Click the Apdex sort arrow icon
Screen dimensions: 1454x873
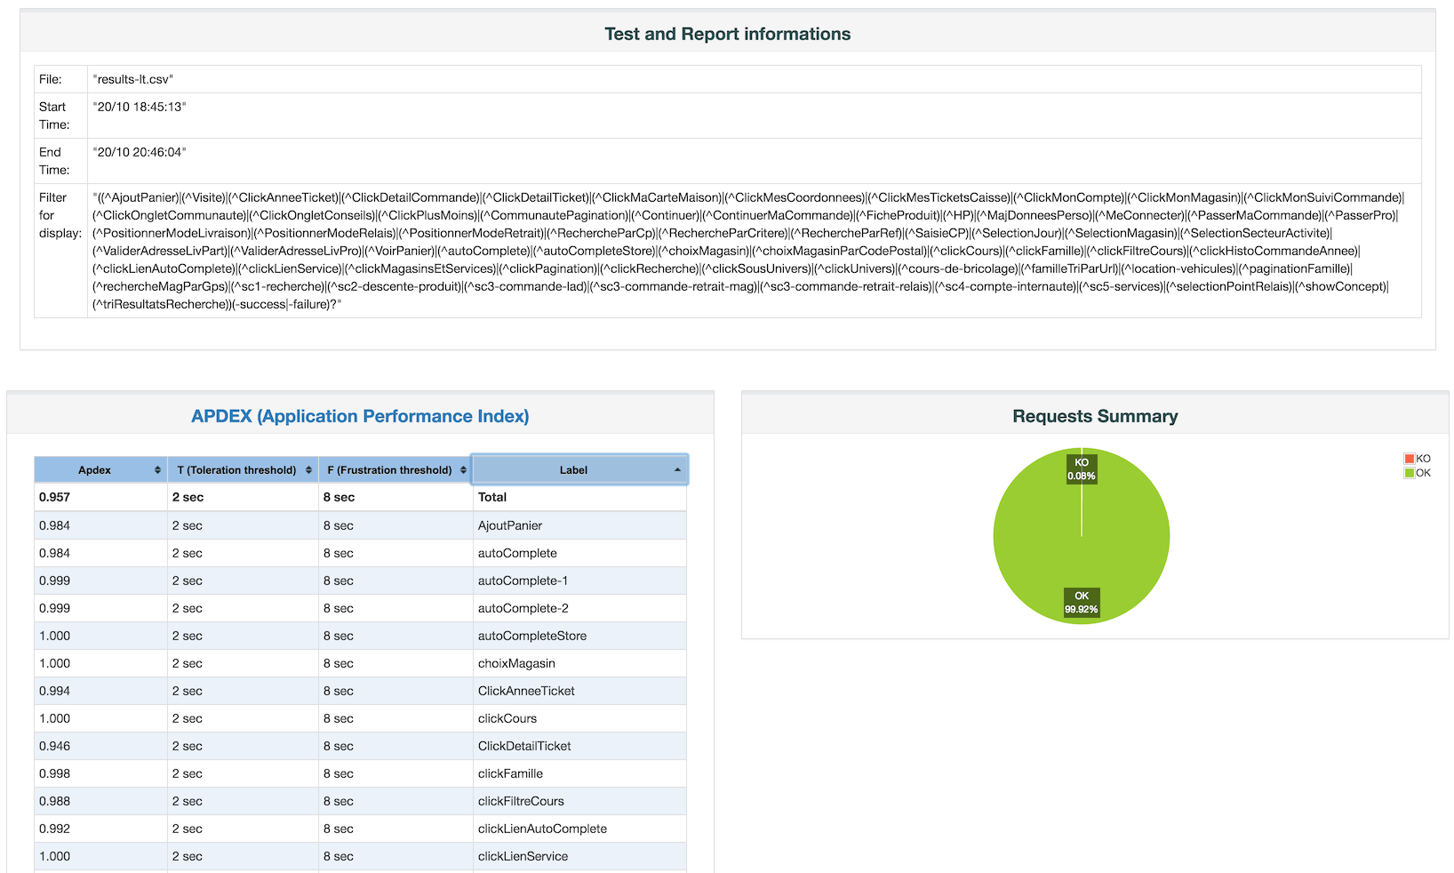point(158,469)
